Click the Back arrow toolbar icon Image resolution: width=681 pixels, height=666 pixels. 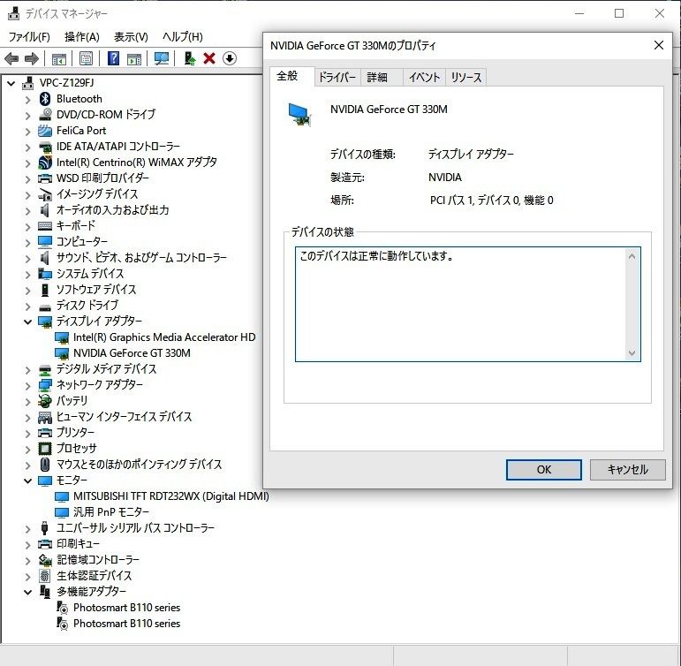(x=11, y=58)
